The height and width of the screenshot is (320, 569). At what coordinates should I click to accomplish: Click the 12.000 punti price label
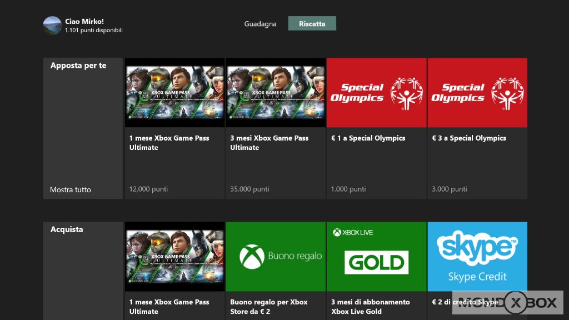(148, 189)
